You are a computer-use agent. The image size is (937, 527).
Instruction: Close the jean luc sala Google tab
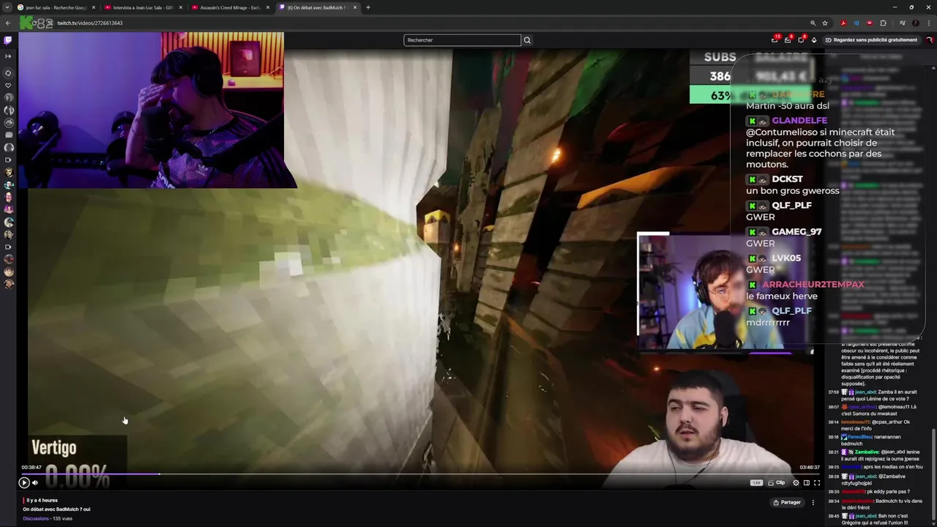tap(94, 7)
